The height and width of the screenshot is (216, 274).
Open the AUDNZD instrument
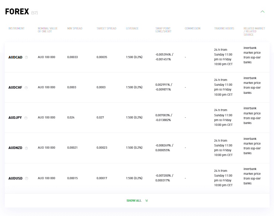(x=16, y=148)
